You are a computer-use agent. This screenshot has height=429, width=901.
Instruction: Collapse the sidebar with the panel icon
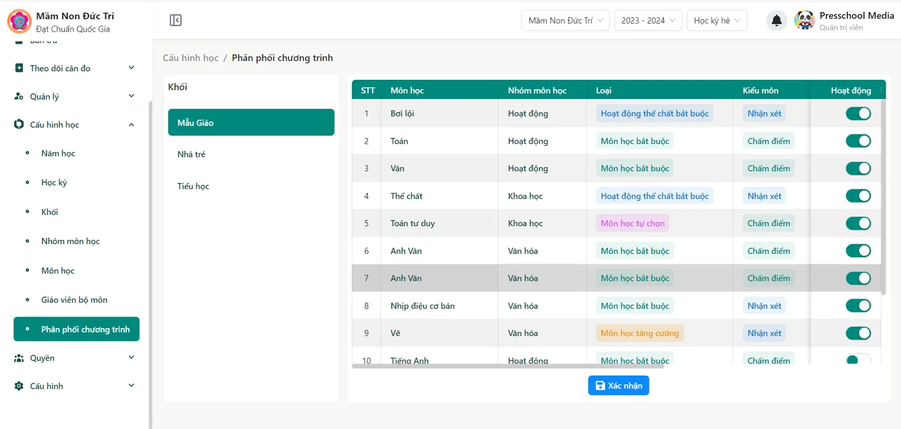176,21
